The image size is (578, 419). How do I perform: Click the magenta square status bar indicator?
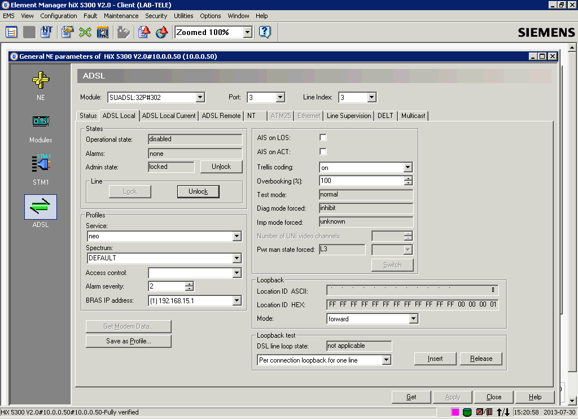click(456, 412)
